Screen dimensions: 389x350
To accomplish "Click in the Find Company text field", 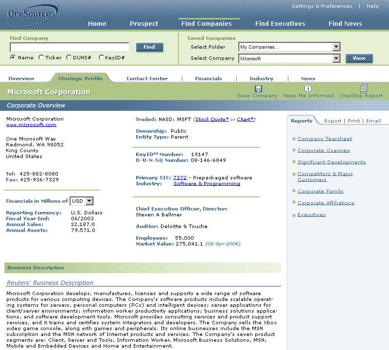I will pos(70,47).
